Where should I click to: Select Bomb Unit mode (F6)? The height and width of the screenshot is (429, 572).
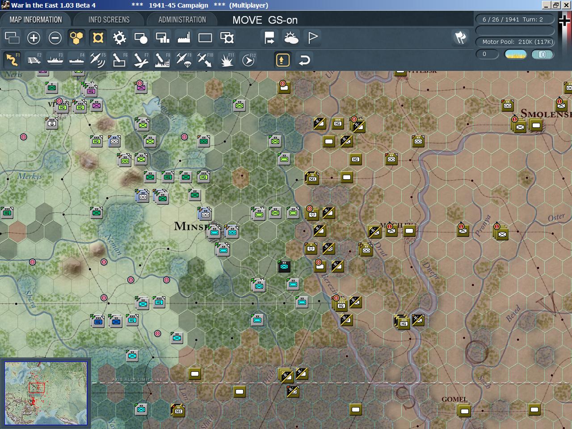119,60
